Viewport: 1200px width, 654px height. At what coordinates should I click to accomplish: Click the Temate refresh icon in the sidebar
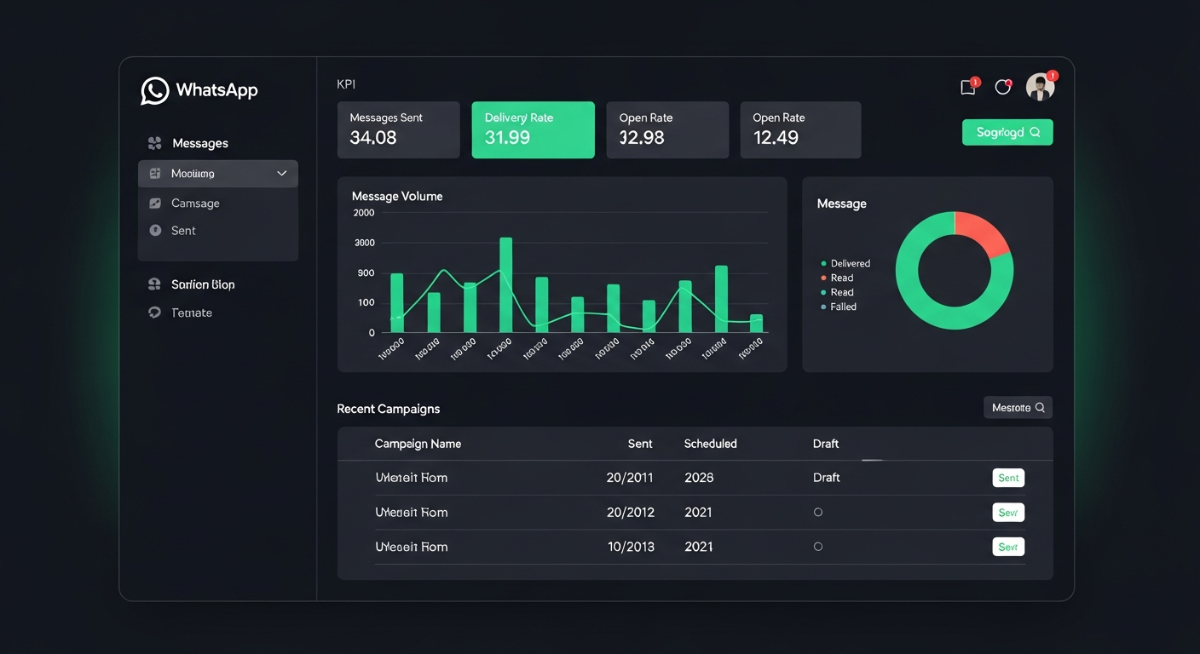click(x=154, y=313)
